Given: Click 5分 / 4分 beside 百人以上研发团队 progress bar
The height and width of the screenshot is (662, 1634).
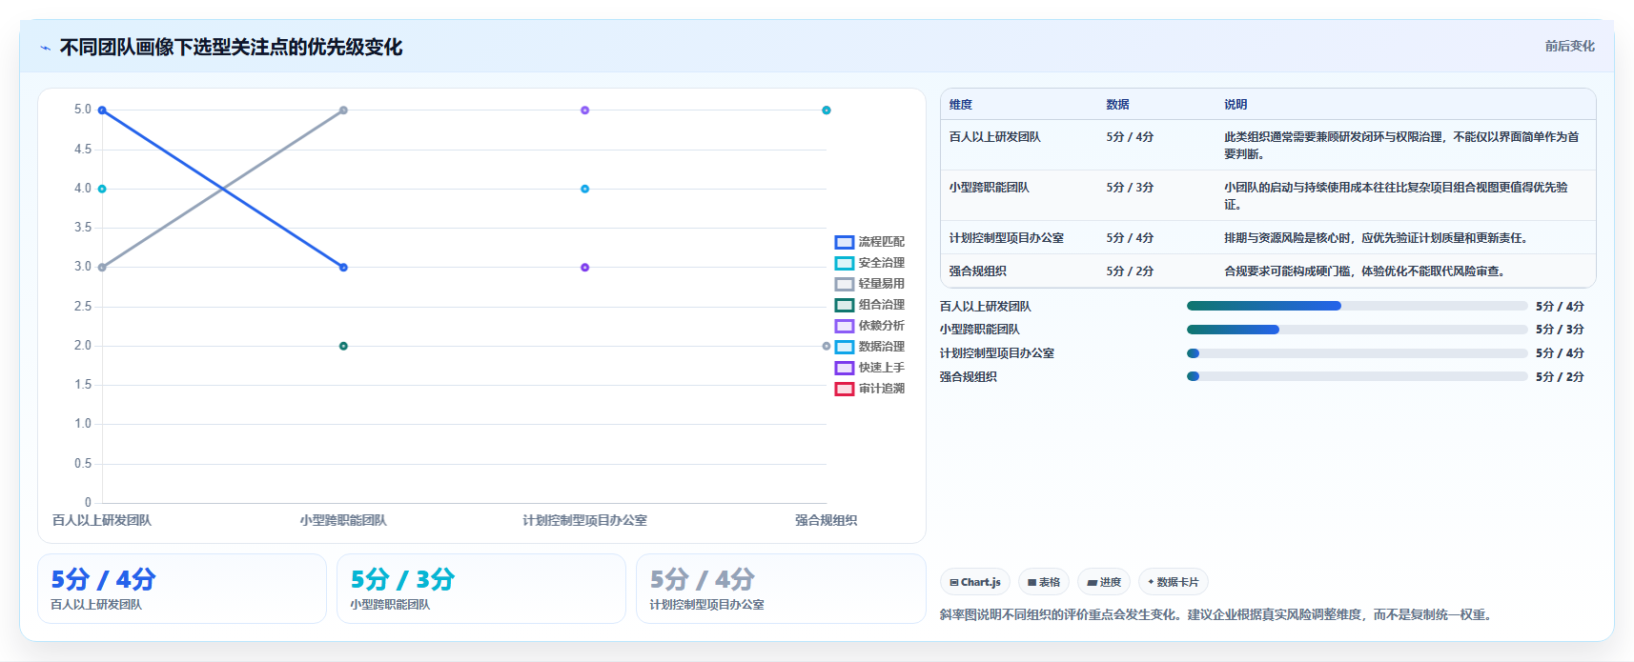Looking at the screenshot, I should (x=1560, y=307).
